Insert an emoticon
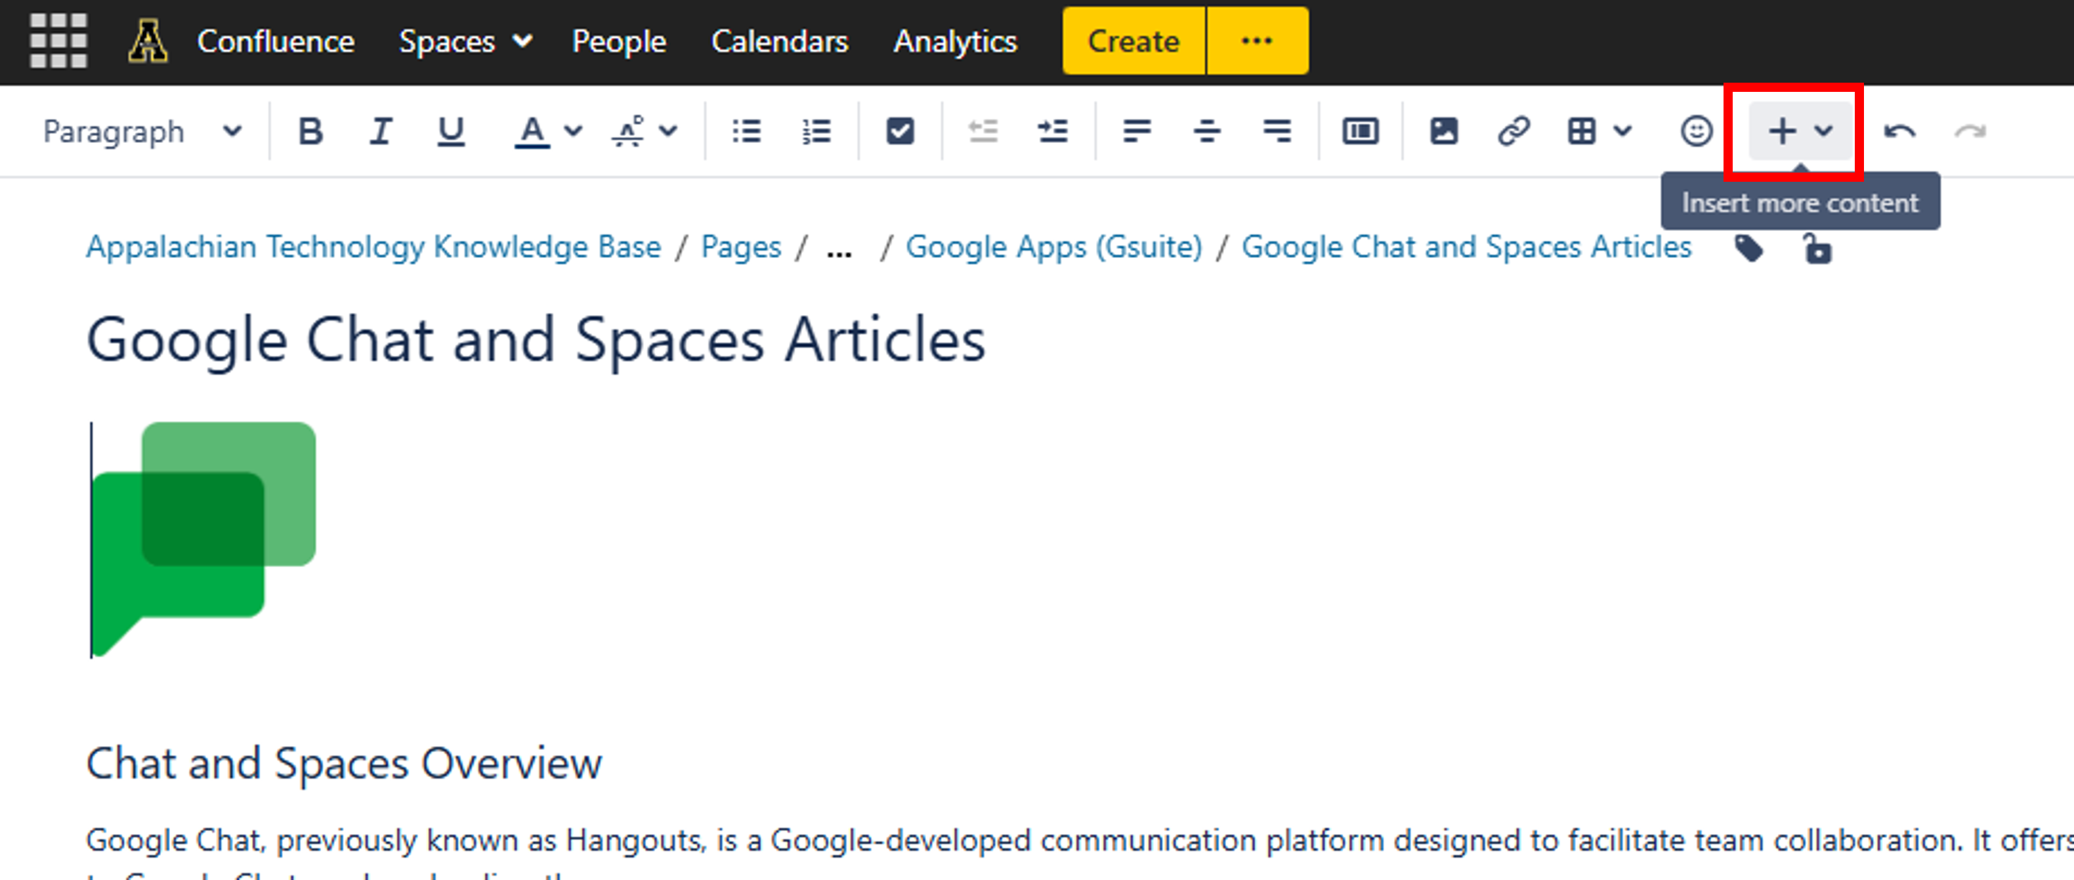Image resolution: width=2074 pixels, height=880 pixels. (1697, 131)
